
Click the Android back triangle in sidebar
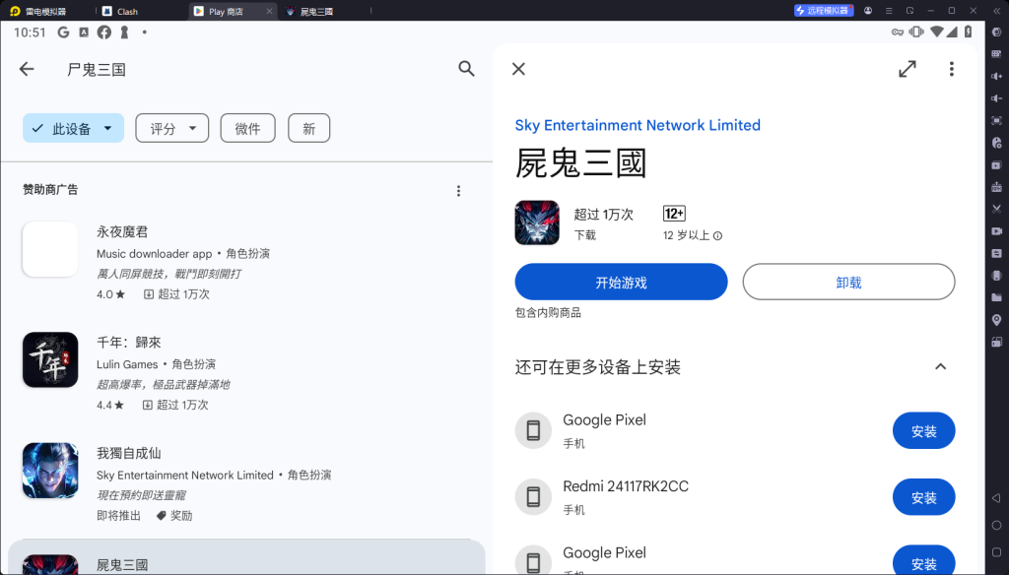pos(997,498)
